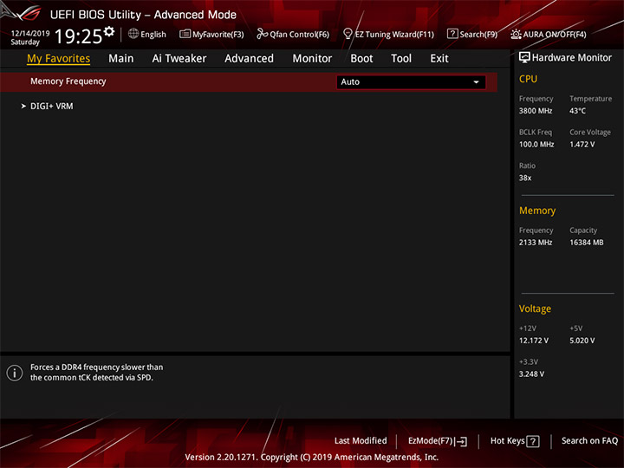
Task: Click the 19:25 clock time
Action: click(78, 36)
